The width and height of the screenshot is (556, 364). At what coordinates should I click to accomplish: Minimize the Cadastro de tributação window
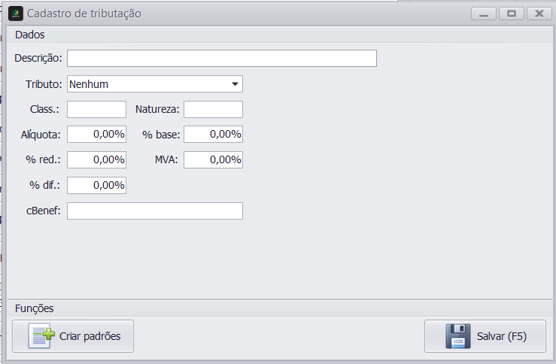484,14
